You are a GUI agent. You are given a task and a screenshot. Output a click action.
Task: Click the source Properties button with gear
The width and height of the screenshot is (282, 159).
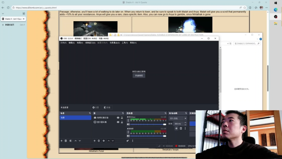(x=96, y=107)
